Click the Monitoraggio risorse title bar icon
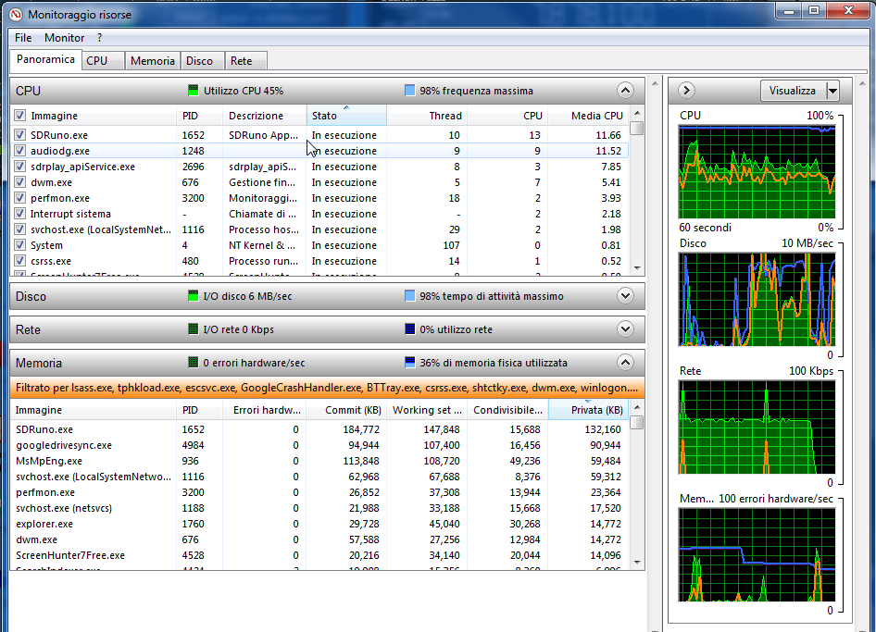This screenshot has width=876, height=632. (x=16, y=15)
